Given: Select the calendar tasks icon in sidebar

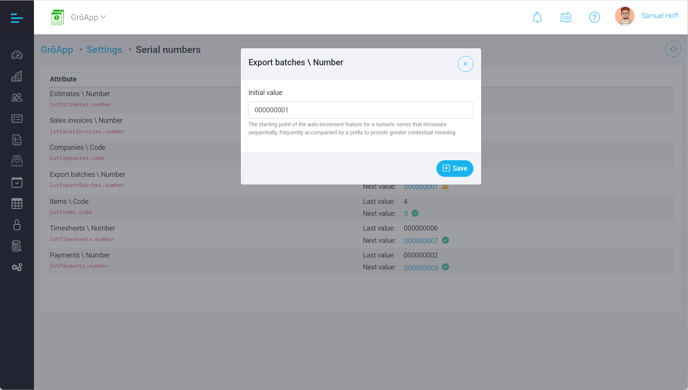Looking at the screenshot, I should click(x=17, y=182).
